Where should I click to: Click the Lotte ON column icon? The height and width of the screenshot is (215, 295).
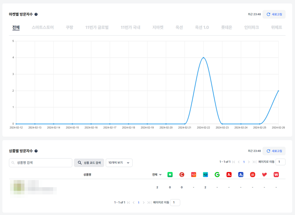point(253,175)
